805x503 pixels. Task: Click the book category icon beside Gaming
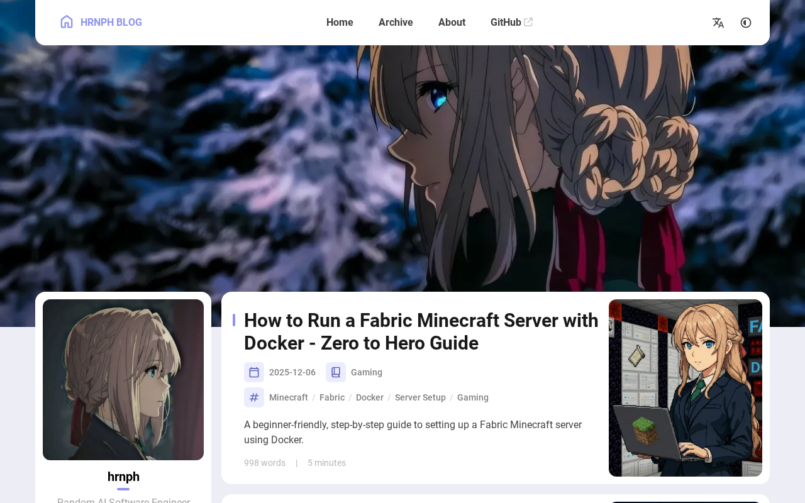[x=336, y=372]
